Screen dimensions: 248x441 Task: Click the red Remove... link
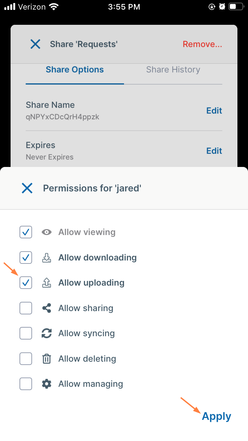202,44
